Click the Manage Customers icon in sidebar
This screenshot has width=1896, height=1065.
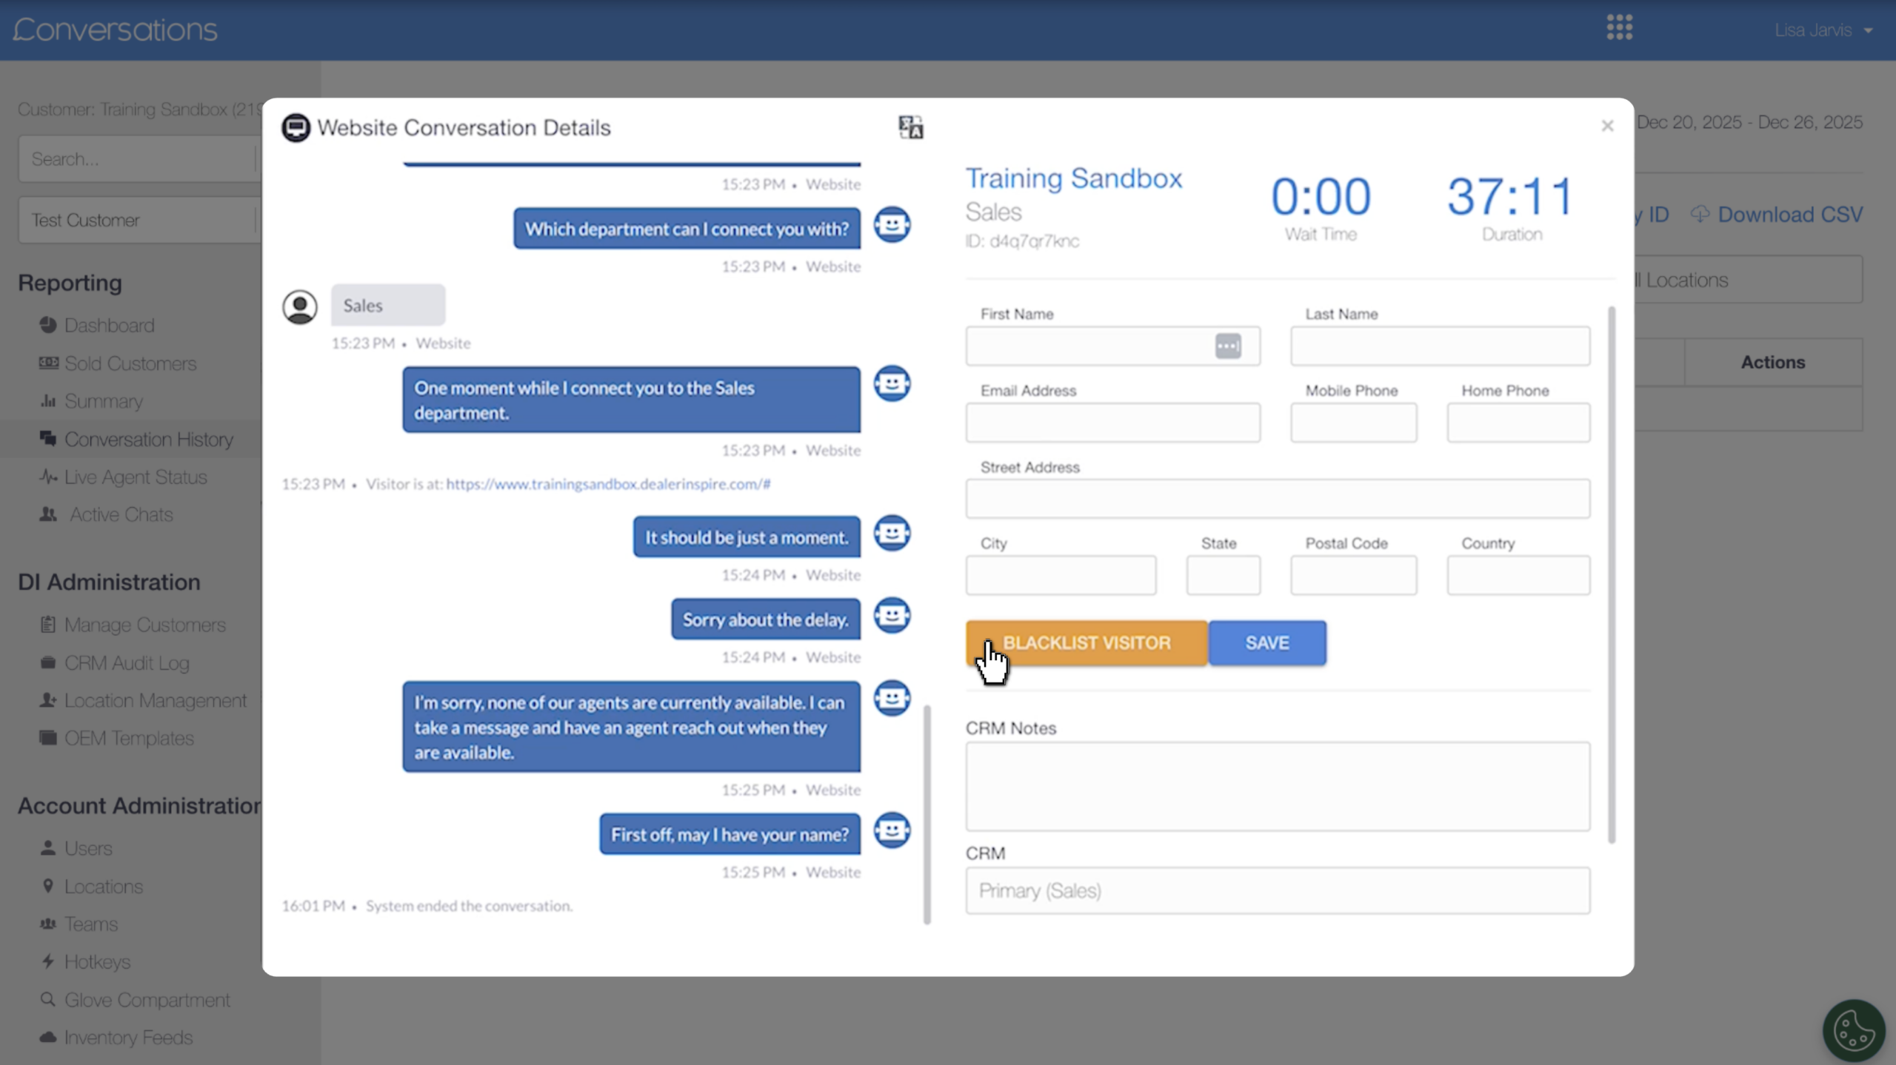[48, 625]
